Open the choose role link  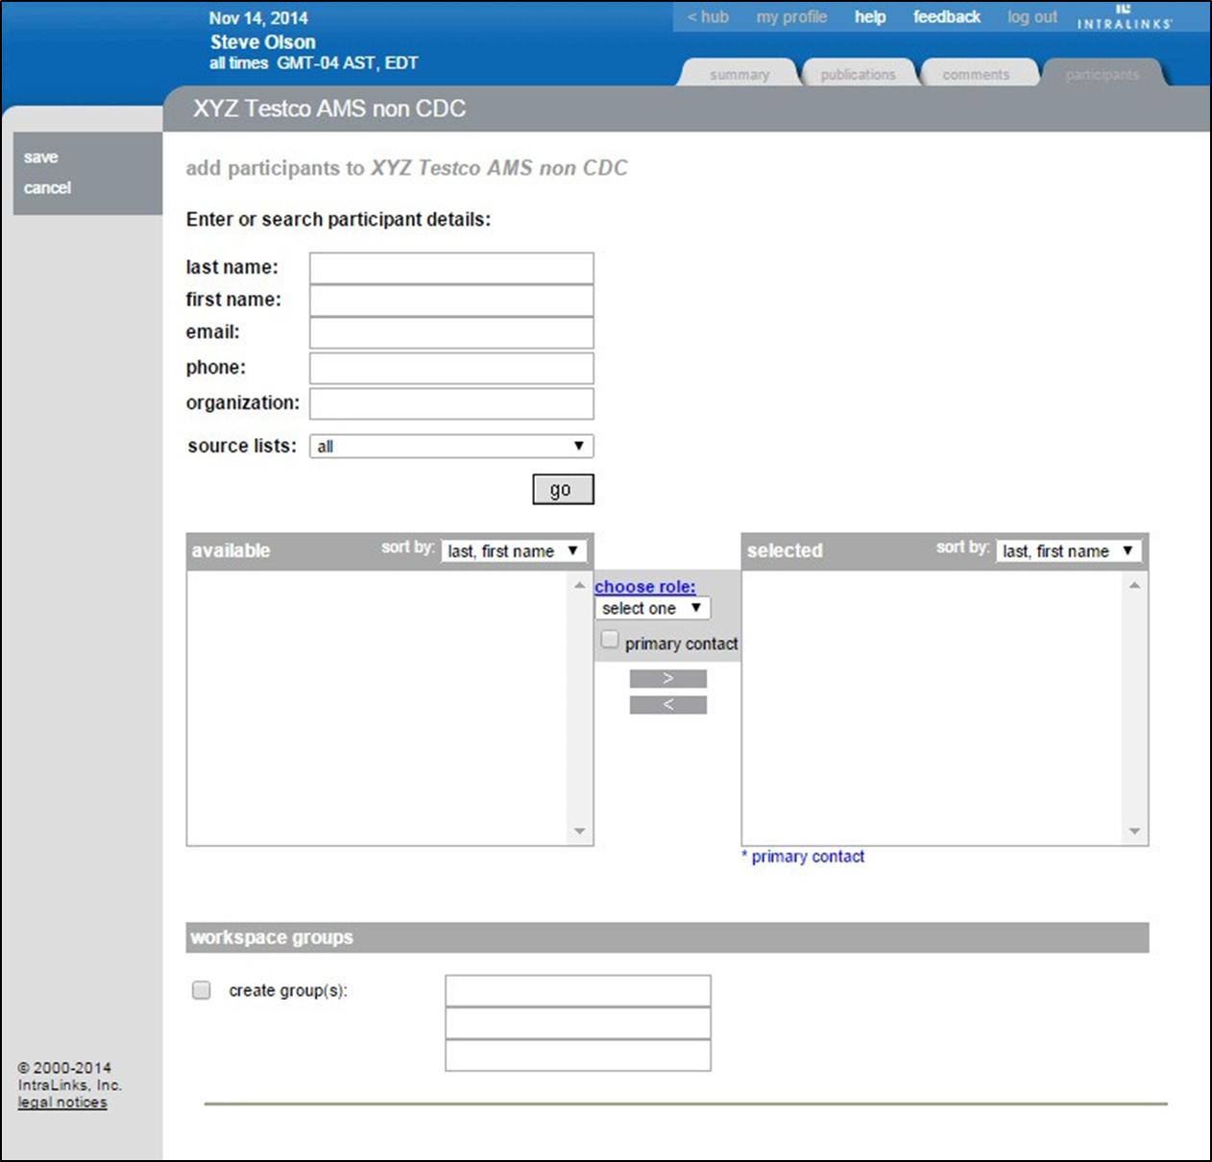(645, 586)
